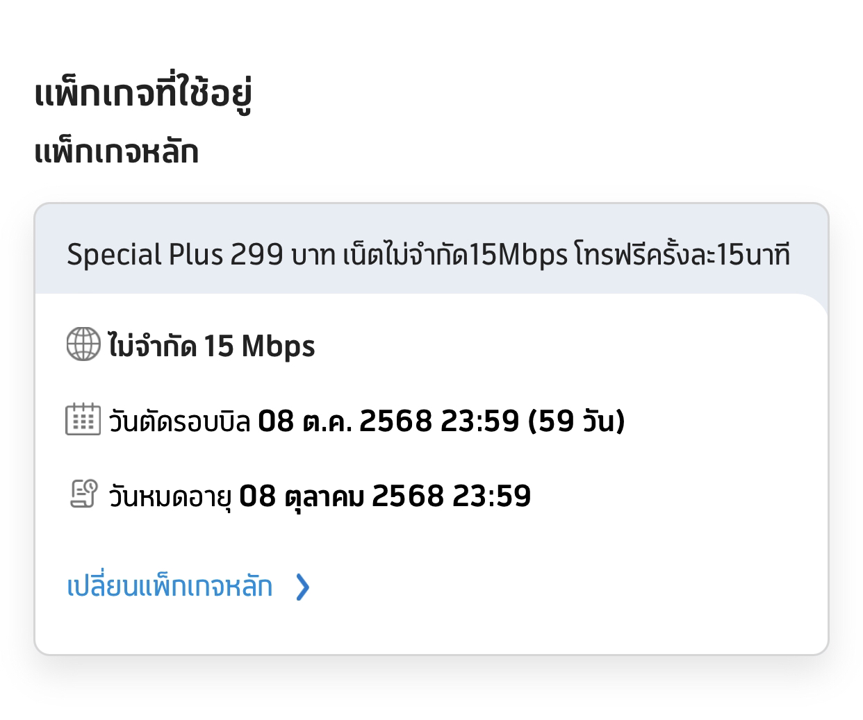The height and width of the screenshot is (720, 863).
Task: Click the แพ็กเกจที่ใช้อยู่ heading
Action: pyautogui.click(x=143, y=94)
